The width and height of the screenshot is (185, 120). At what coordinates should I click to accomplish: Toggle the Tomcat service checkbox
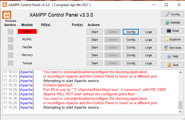(10, 63)
